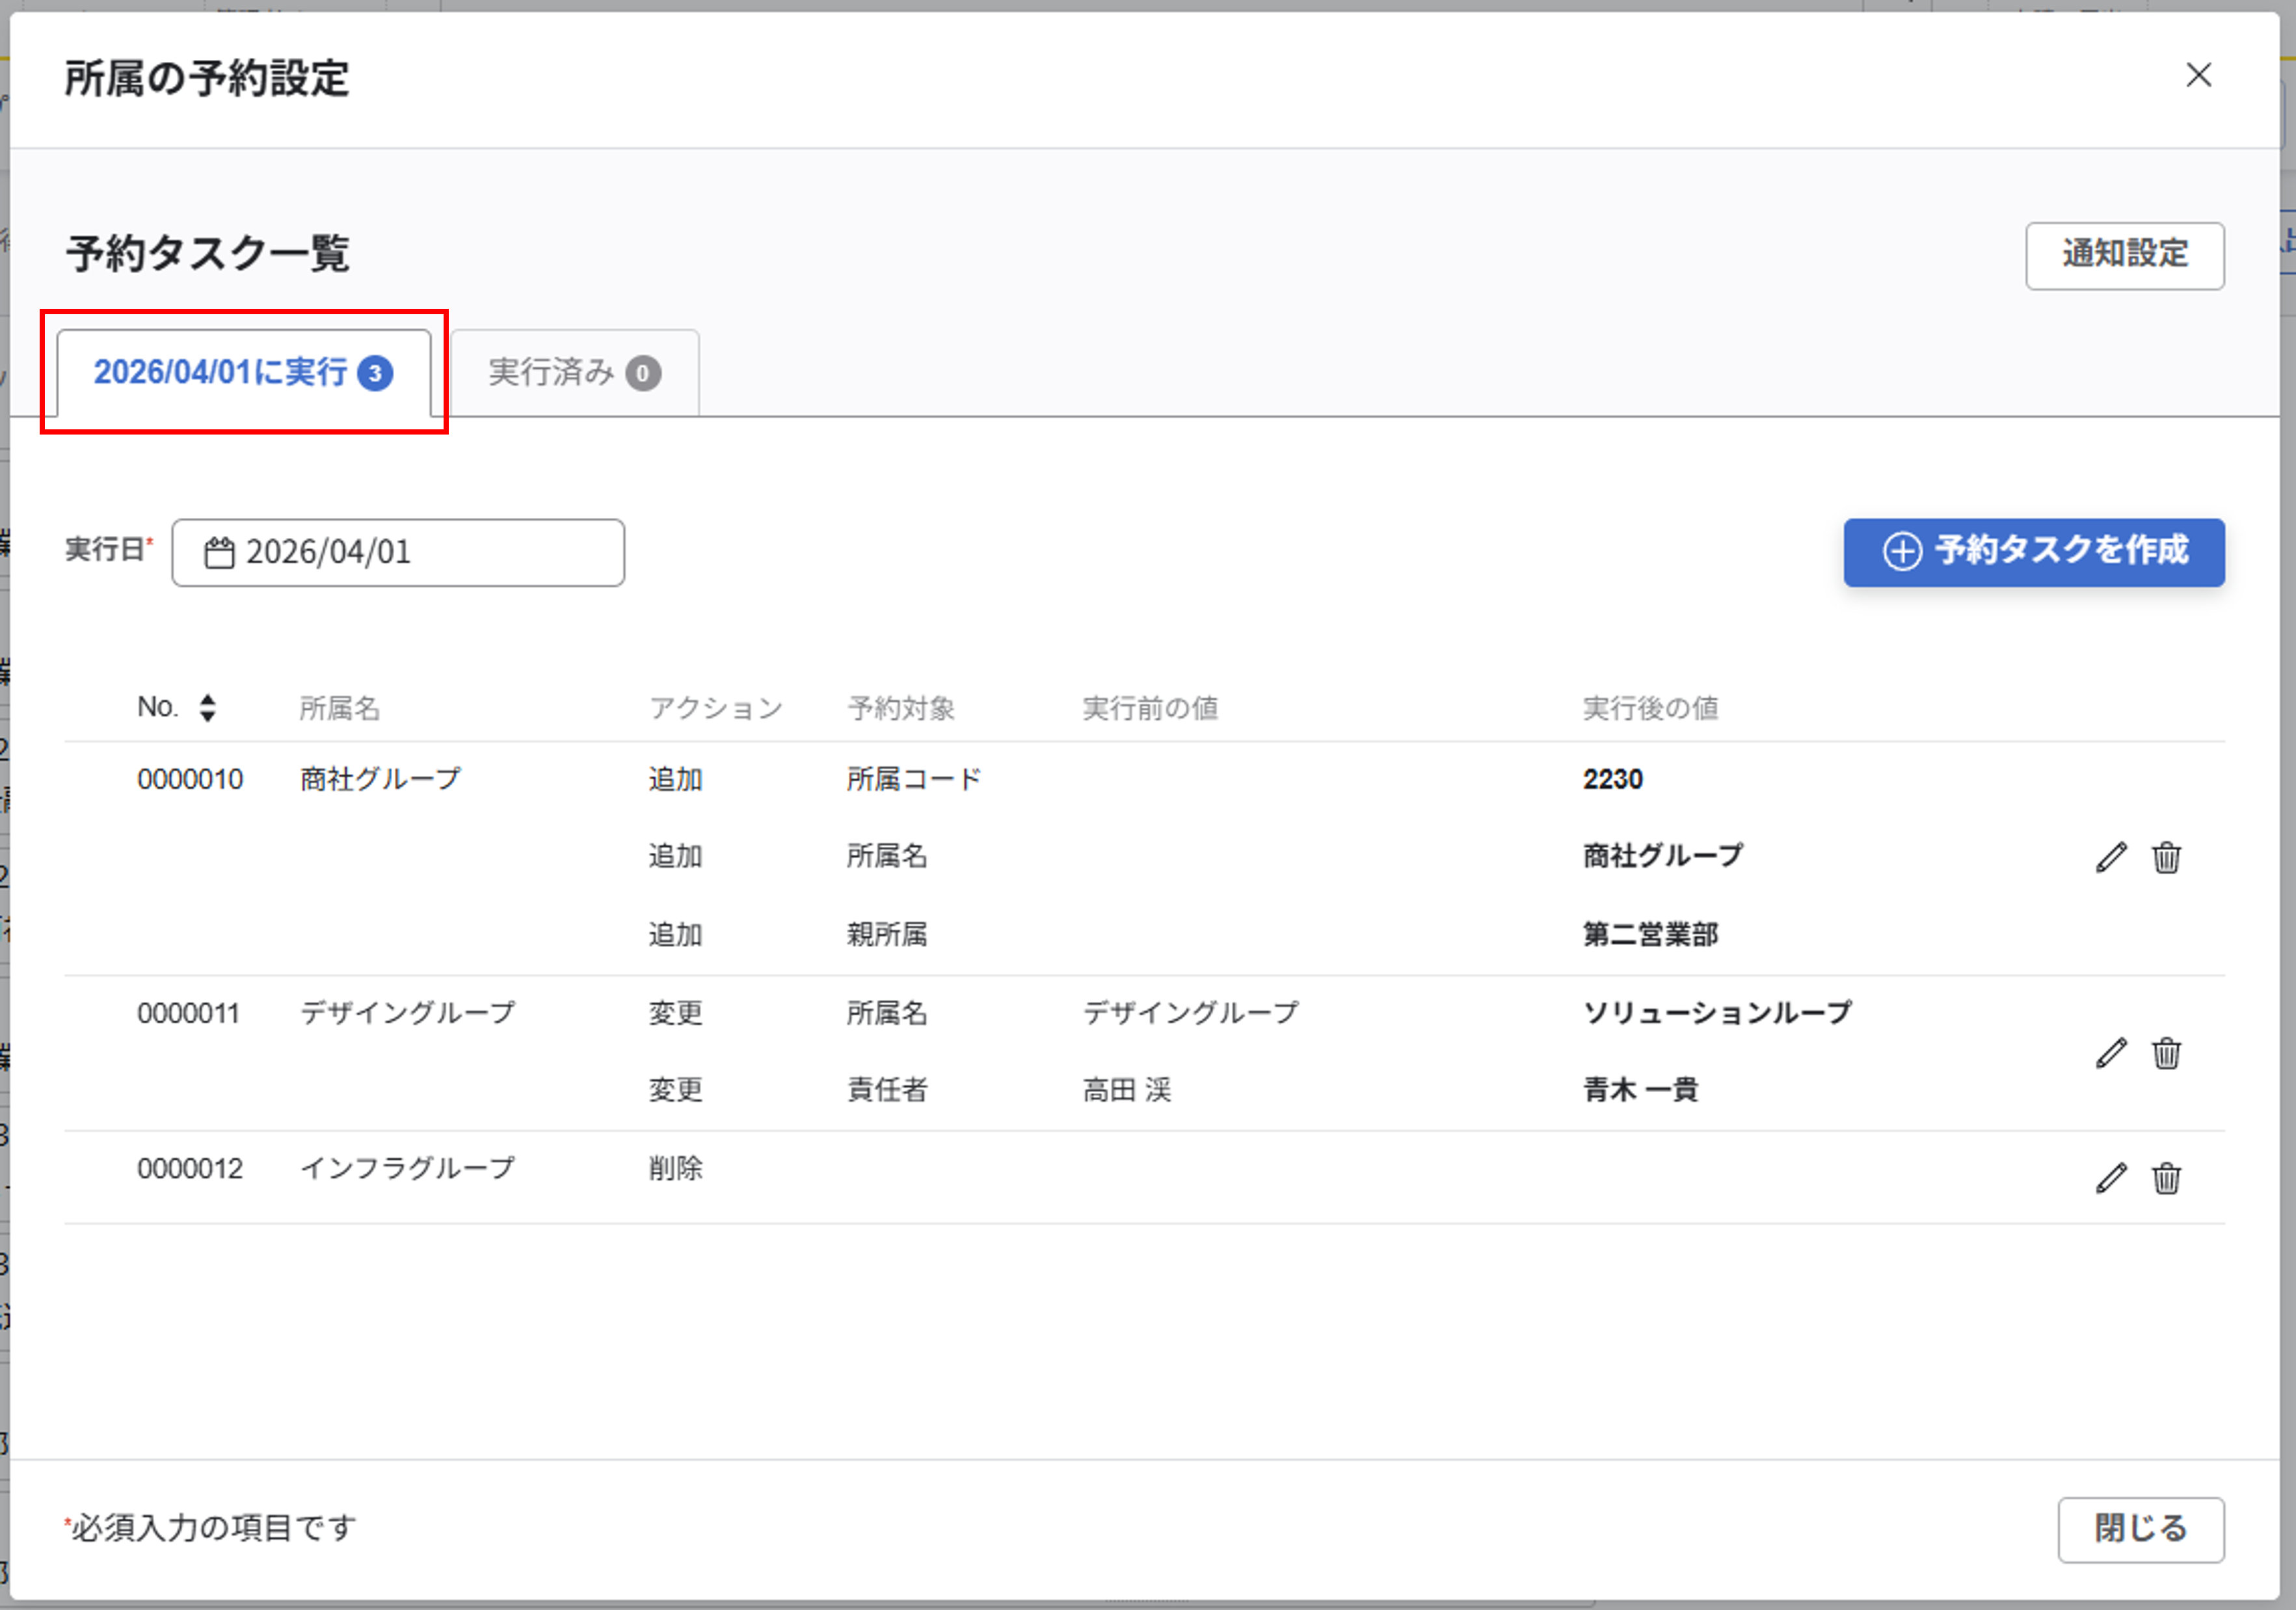This screenshot has height=1610, width=2296.
Task: Click the calendar icon in 実行日 field
Action: coord(219,552)
